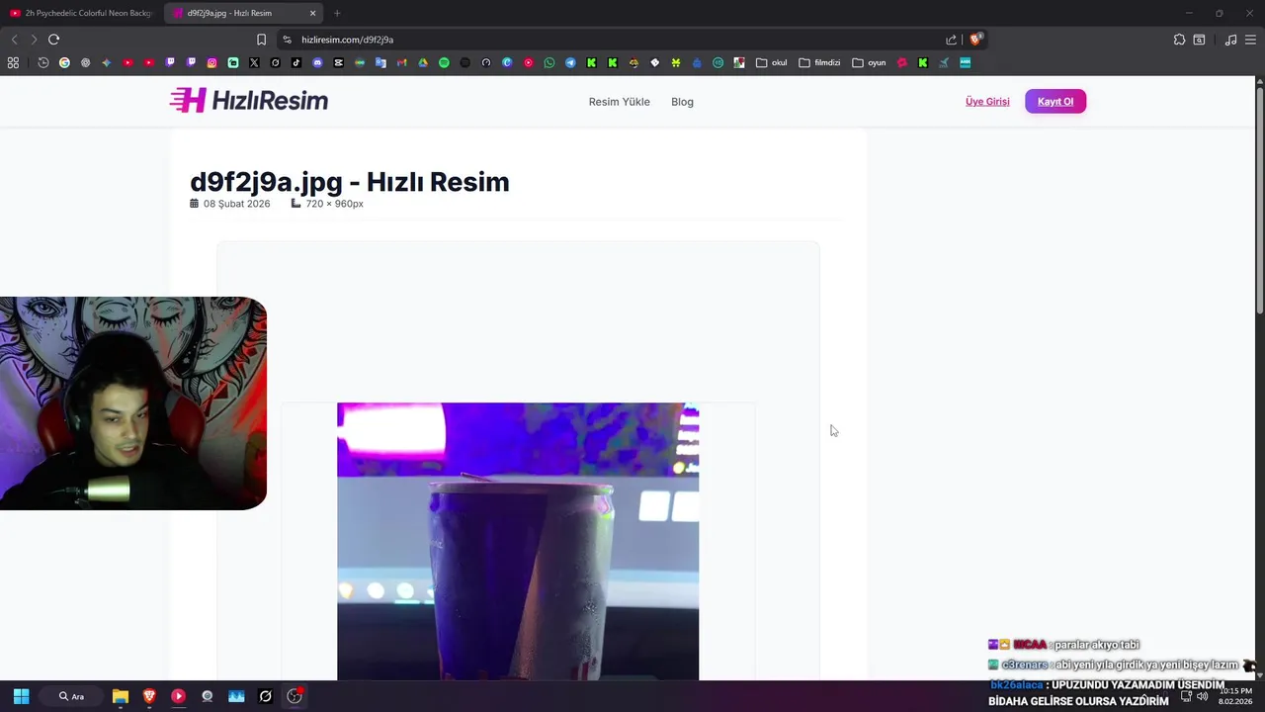Viewport: 1265px width, 712px height.
Task: Open the Google Drive bookmark
Action: (x=423, y=62)
